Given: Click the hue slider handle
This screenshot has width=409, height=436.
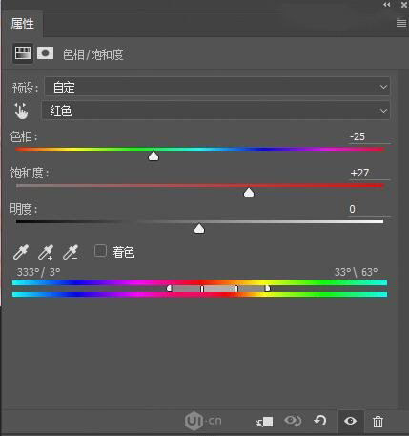Looking at the screenshot, I should click(153, 156).
